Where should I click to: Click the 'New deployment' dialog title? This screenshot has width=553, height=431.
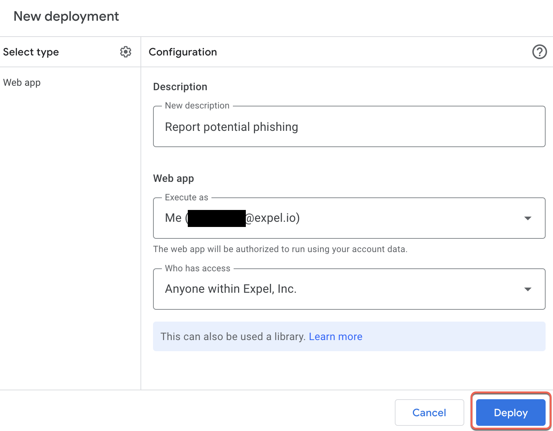pos(66,17)
